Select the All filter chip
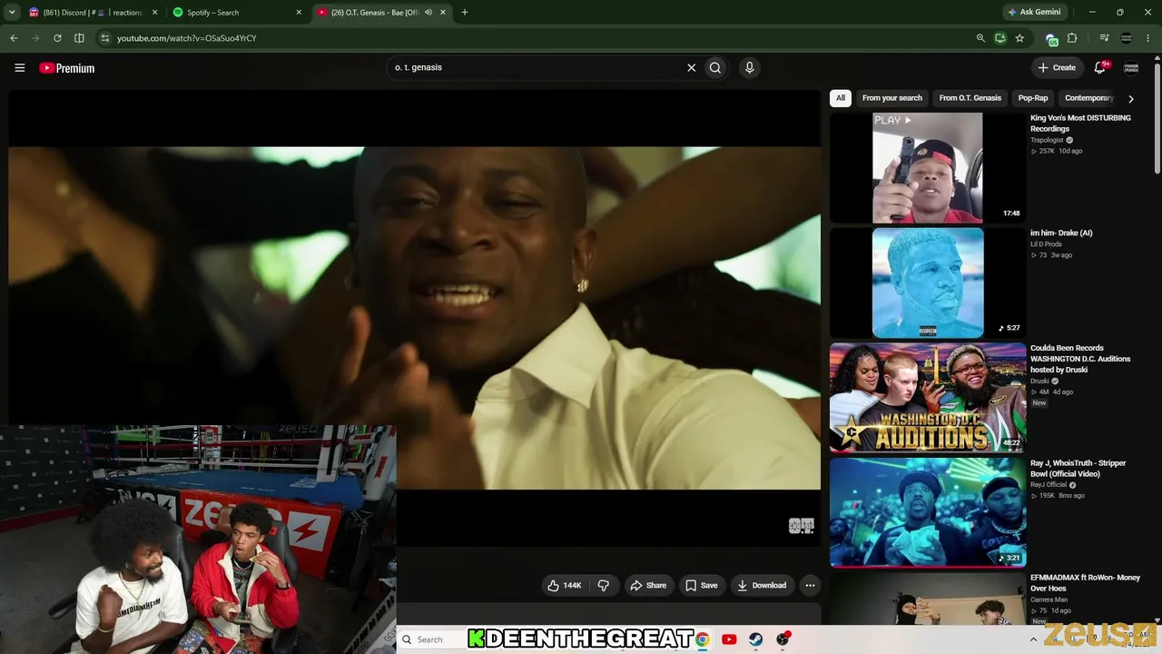This screenshot has width=1162, height=654. coord(841,98)
